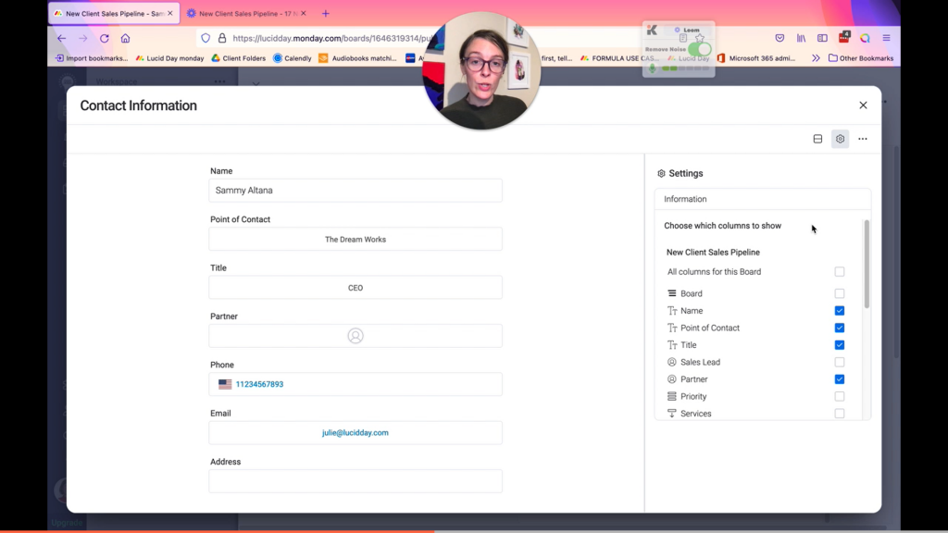The image size is (948, 533).
Task: Go back with the browser back arrow
Action: pyautogui.click(x=62, y=38)
